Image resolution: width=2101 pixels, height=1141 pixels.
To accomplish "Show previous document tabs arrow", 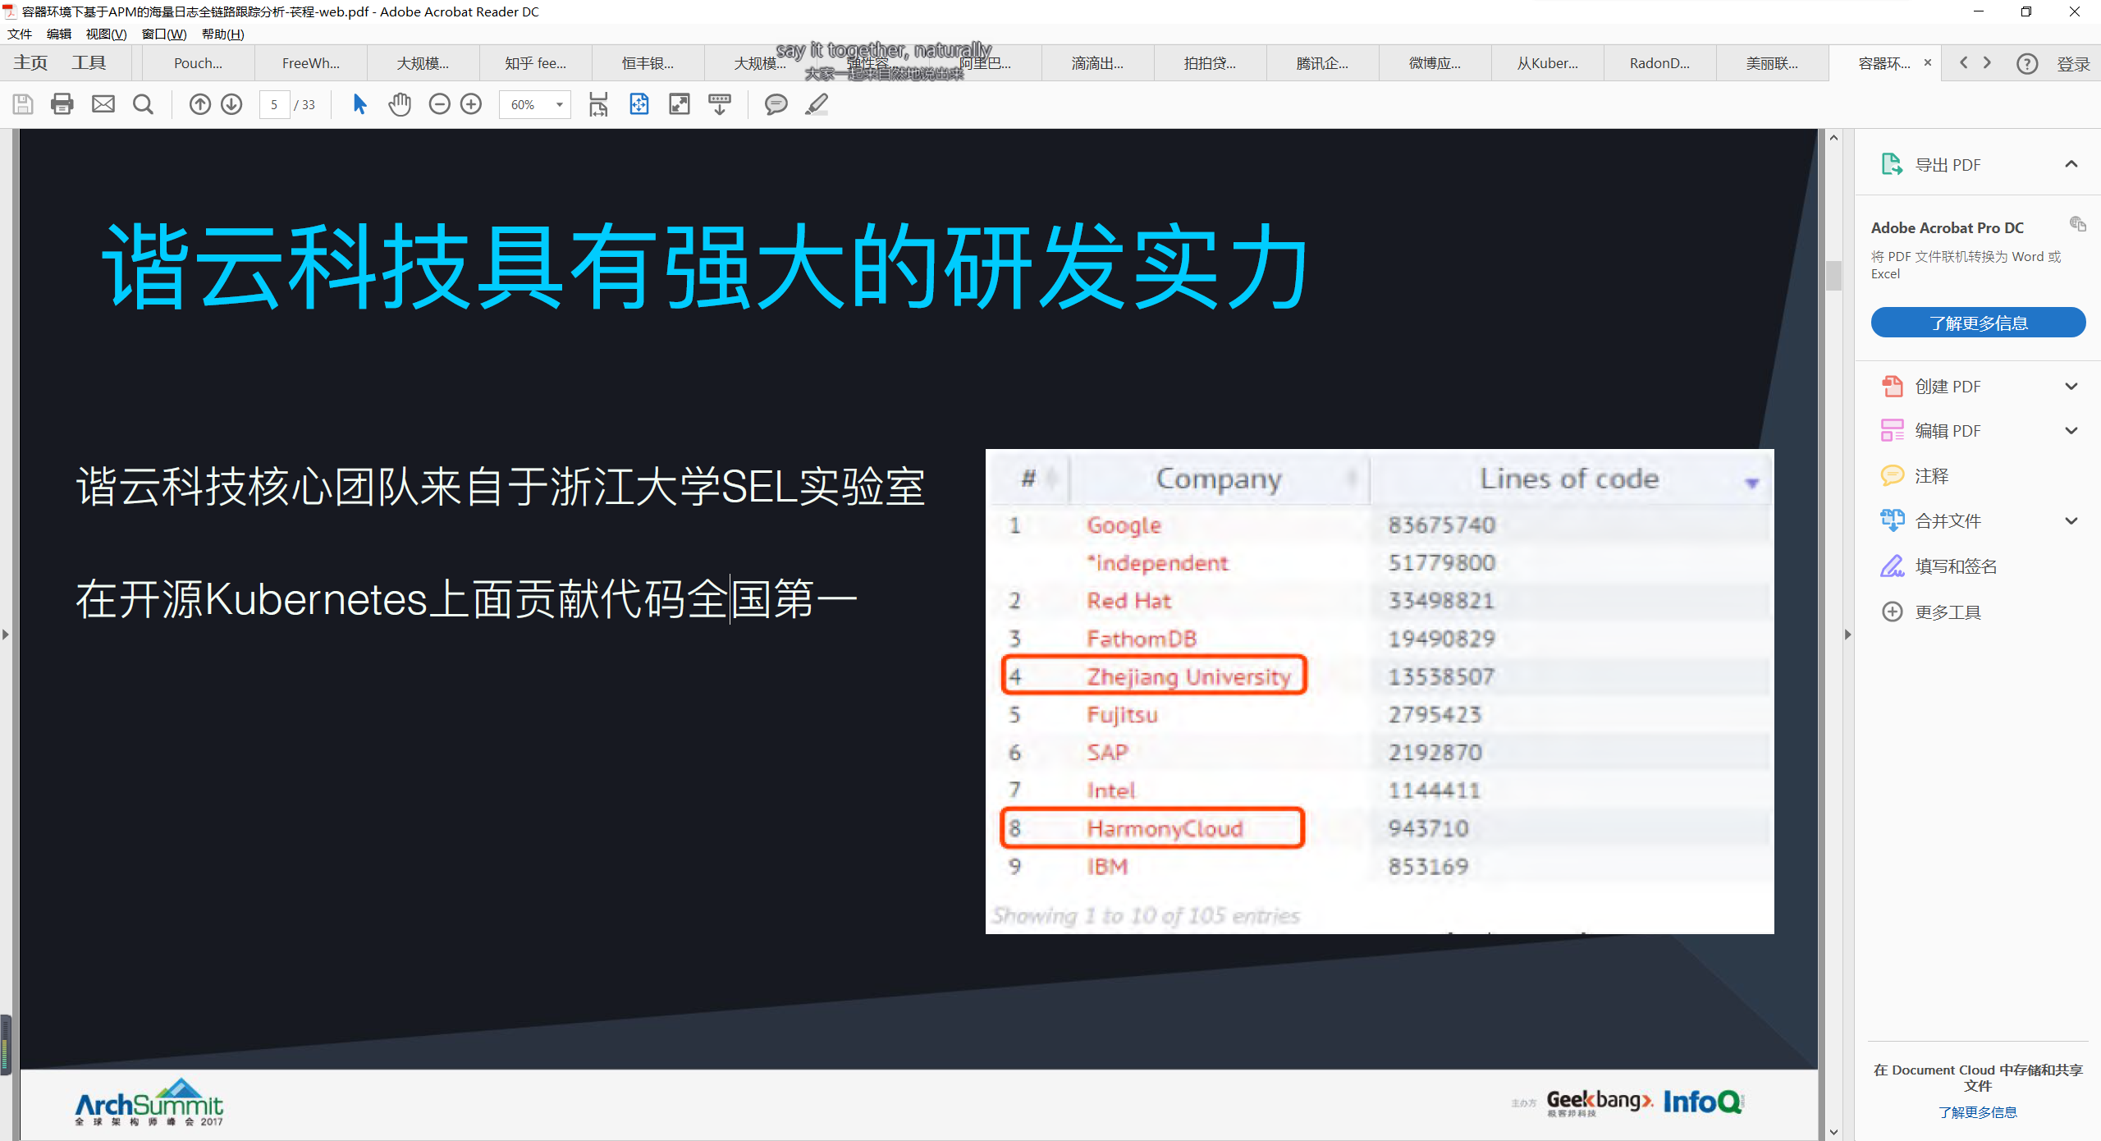I will [1963, 62].
